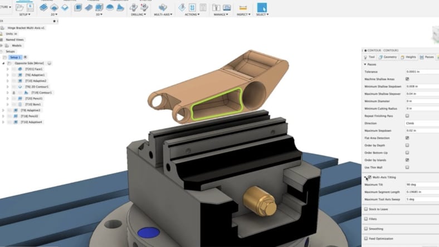Click the Setup Sheet icon in Actions
Screen dimensions: 439x247
click(x=203, y=8)
